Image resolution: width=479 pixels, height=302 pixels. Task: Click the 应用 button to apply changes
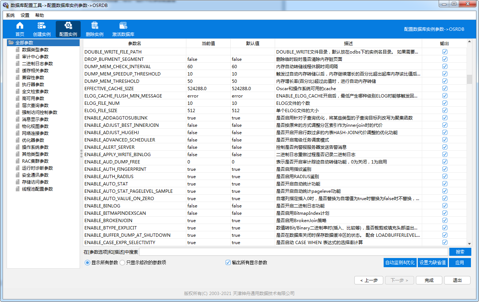tap(460, 262)
